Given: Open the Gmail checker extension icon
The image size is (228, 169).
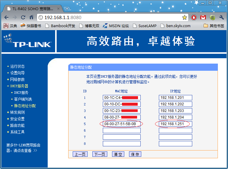Looking at the screenshot, I should click(x=203, y=18).
